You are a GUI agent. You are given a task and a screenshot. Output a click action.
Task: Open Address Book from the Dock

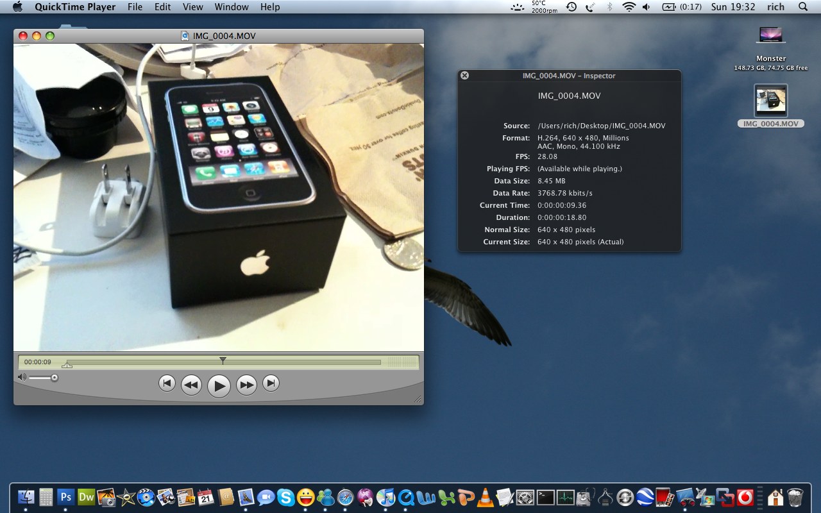click(226, 497)
